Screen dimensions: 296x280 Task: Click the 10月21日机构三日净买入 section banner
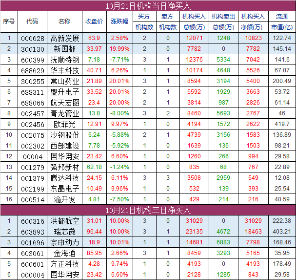[148, 210]
